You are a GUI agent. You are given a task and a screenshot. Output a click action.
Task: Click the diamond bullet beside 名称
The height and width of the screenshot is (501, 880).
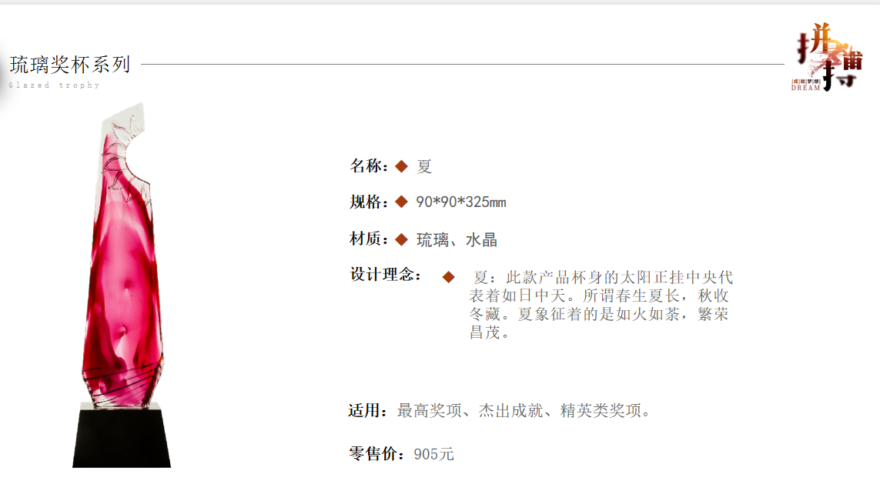click(401, 166)
